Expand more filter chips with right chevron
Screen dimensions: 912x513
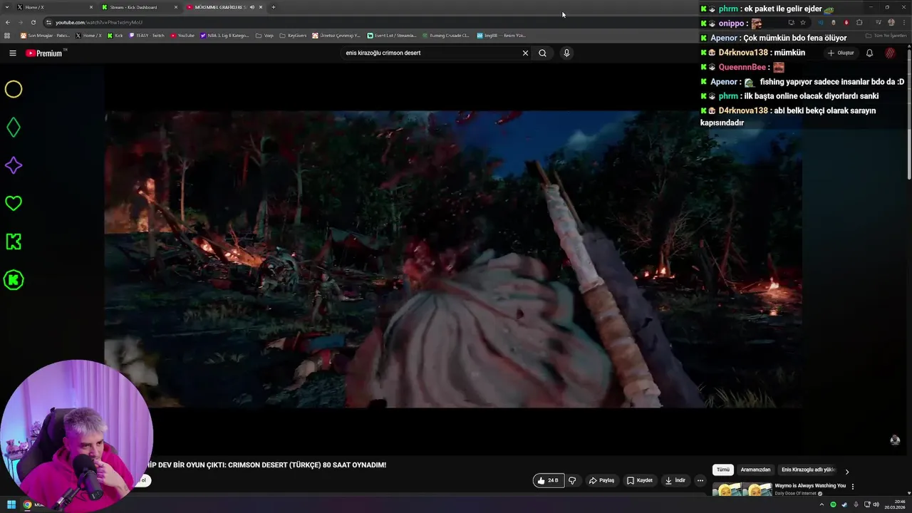coord(847,471)
